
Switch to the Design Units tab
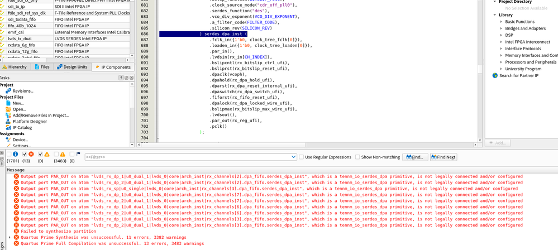(72, 67)
